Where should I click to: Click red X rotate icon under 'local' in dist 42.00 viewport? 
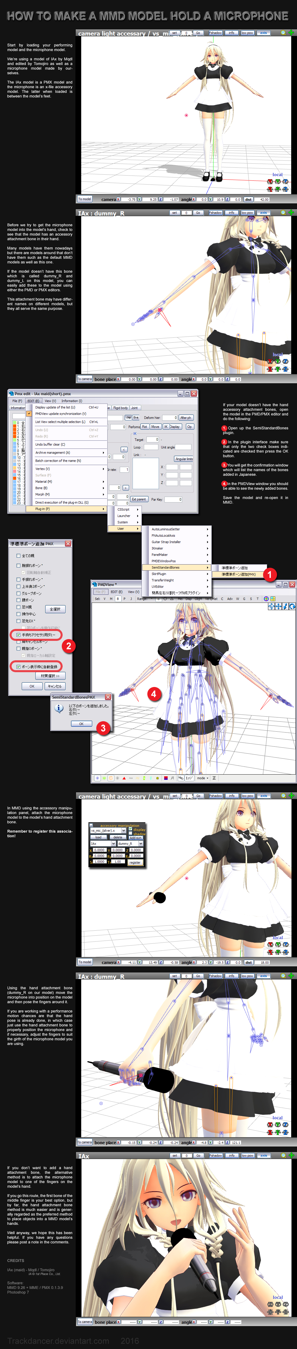(270, 182)
